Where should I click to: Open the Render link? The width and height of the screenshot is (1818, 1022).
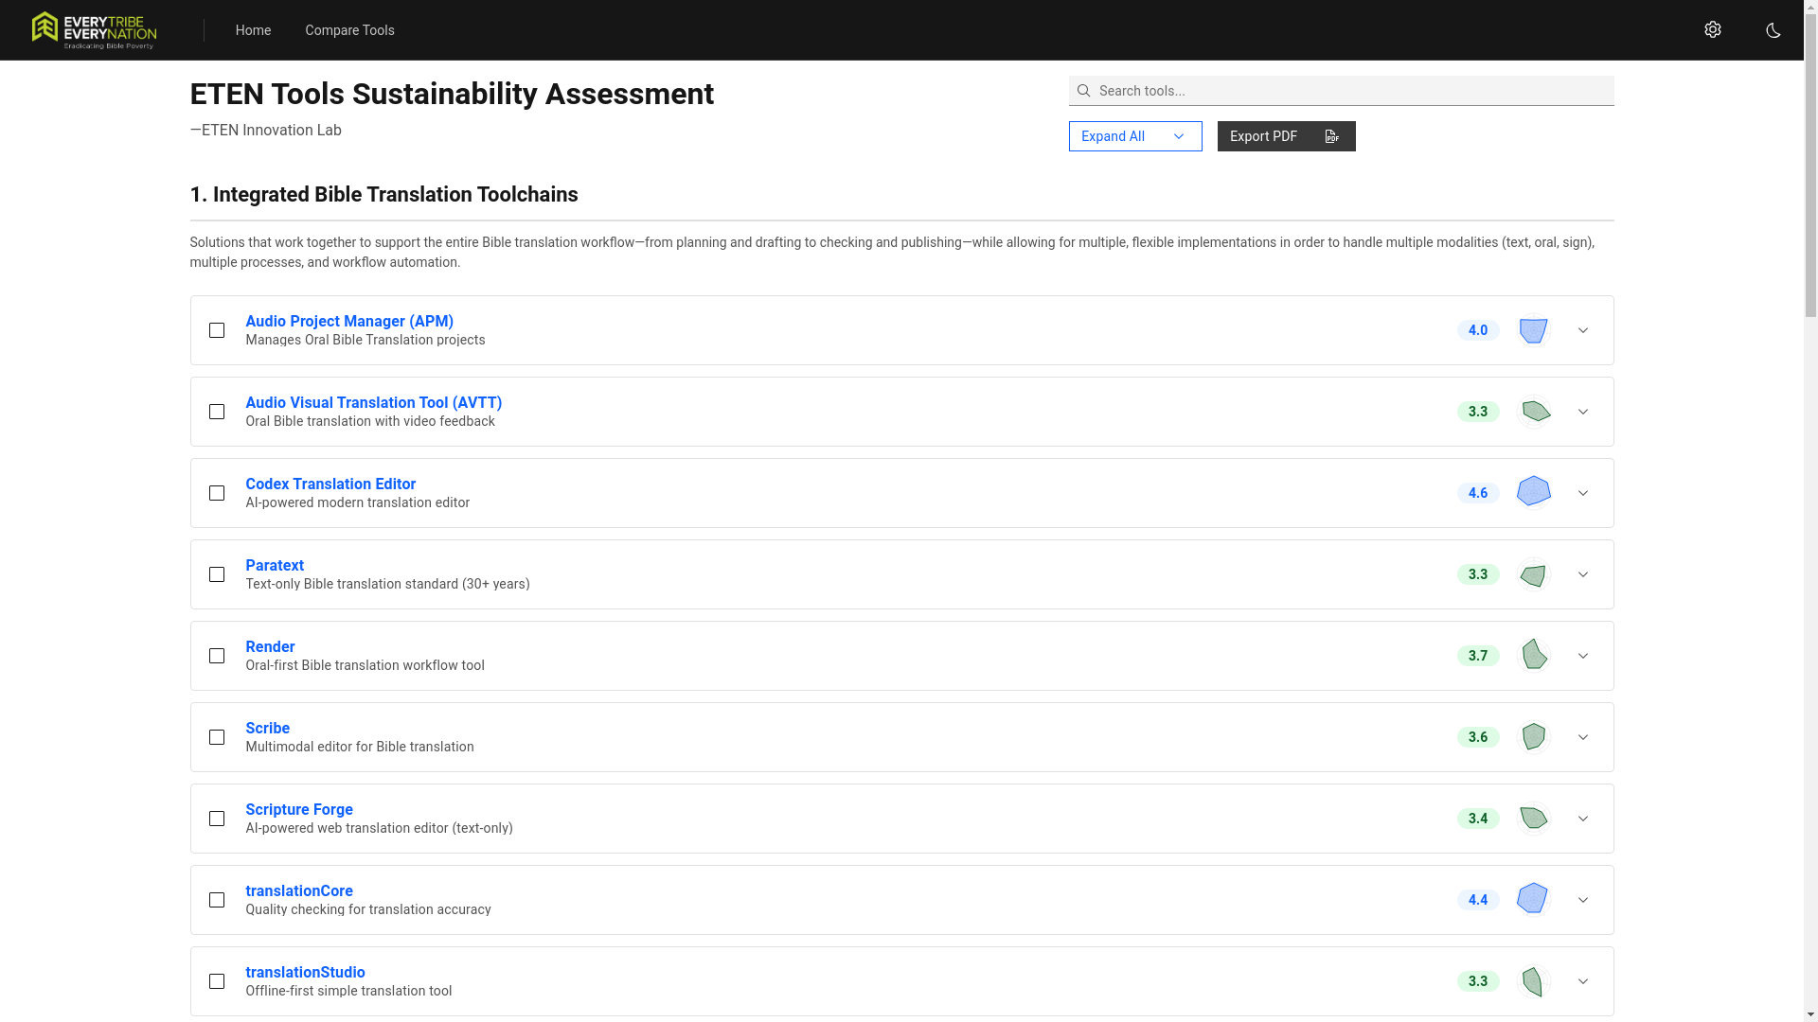270,647
